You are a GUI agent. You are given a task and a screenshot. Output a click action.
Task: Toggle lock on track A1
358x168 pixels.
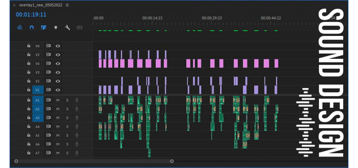coord(29,100)
